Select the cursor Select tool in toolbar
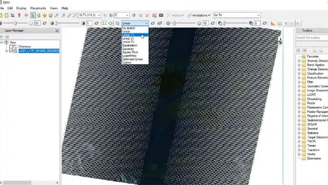 click(33, 15)
